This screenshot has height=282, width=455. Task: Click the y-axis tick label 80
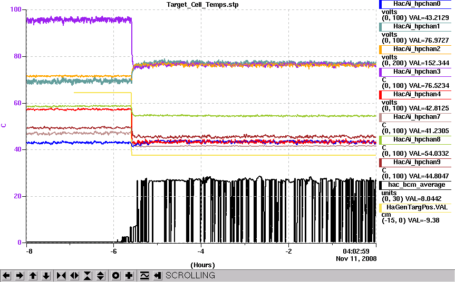[18, 56]
